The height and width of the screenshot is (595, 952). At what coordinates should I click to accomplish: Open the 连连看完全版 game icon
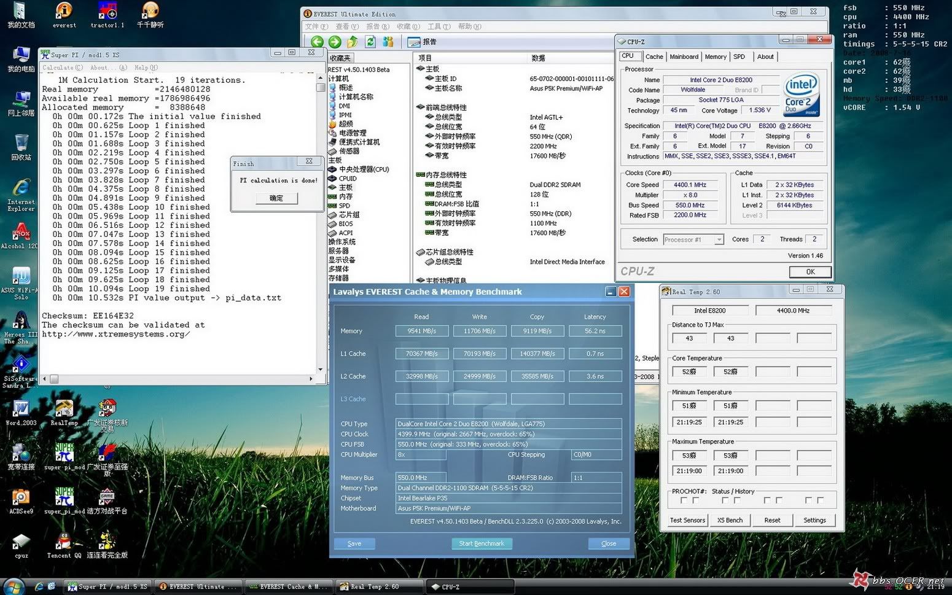point(107,546)
